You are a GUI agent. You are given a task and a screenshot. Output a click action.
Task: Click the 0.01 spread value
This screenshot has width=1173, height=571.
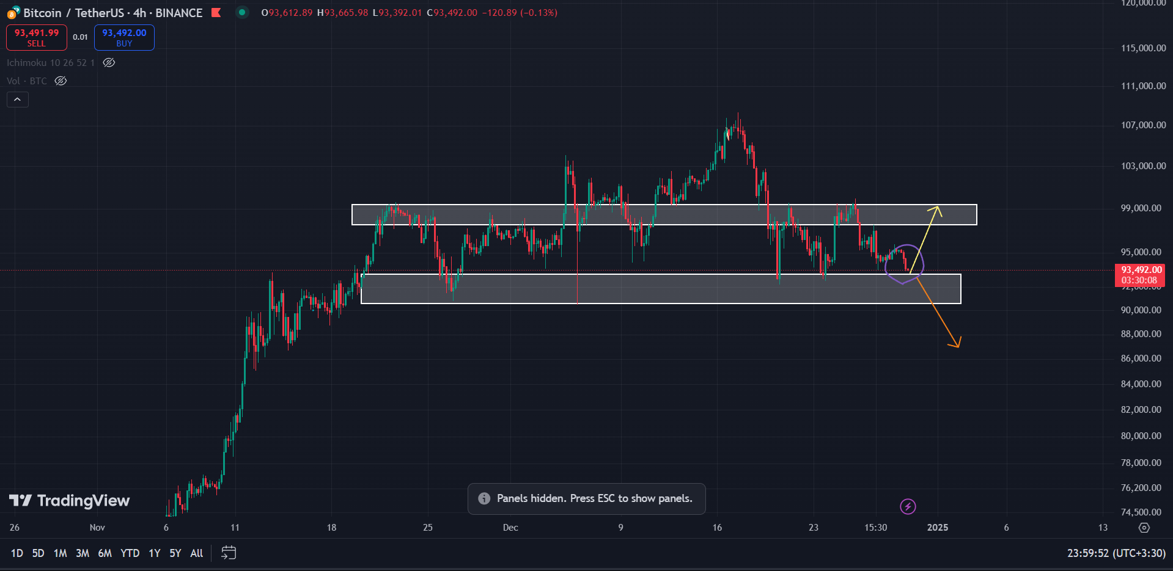click(80, 37)
